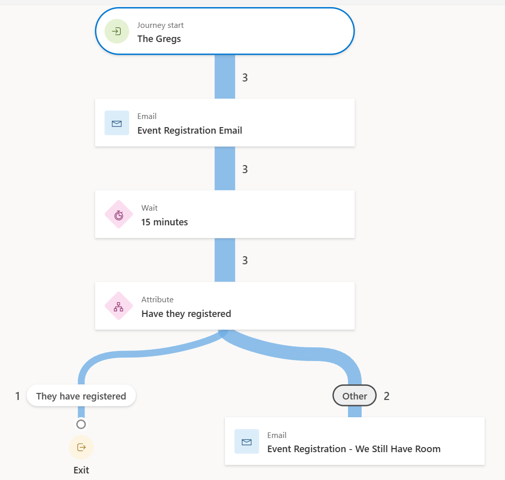Click the branch icon on the Attribute step
This screenshot has height=480, width=505.
119,306
